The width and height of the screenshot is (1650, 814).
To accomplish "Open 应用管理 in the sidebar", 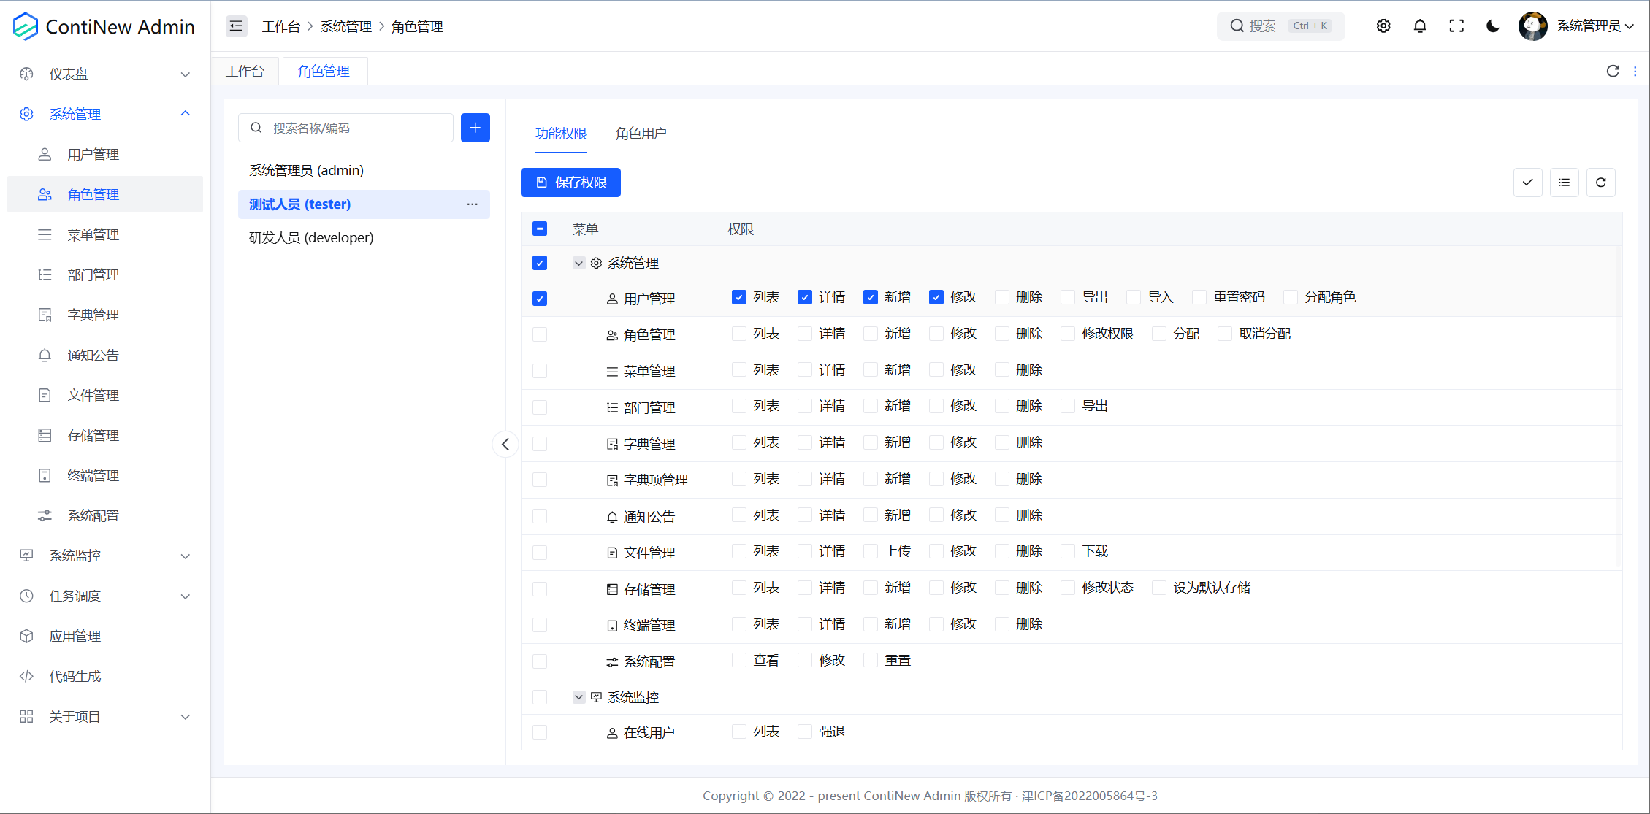I will pos(105,636).
